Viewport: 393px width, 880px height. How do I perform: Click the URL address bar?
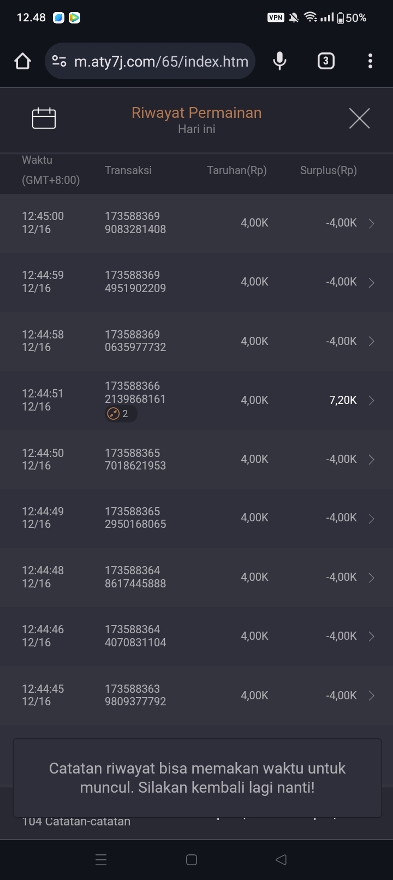click(161, 61)
